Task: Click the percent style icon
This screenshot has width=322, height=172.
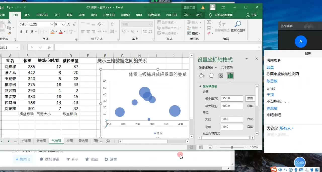Action: [x=132, y=32]
